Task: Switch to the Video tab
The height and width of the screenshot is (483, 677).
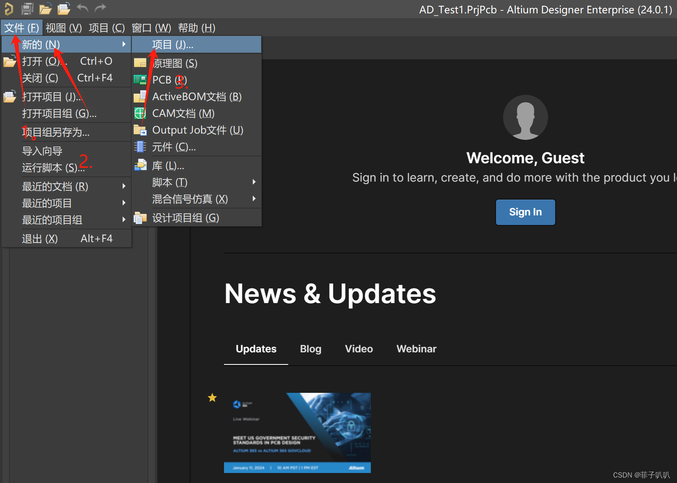Action: pos(359,349)
